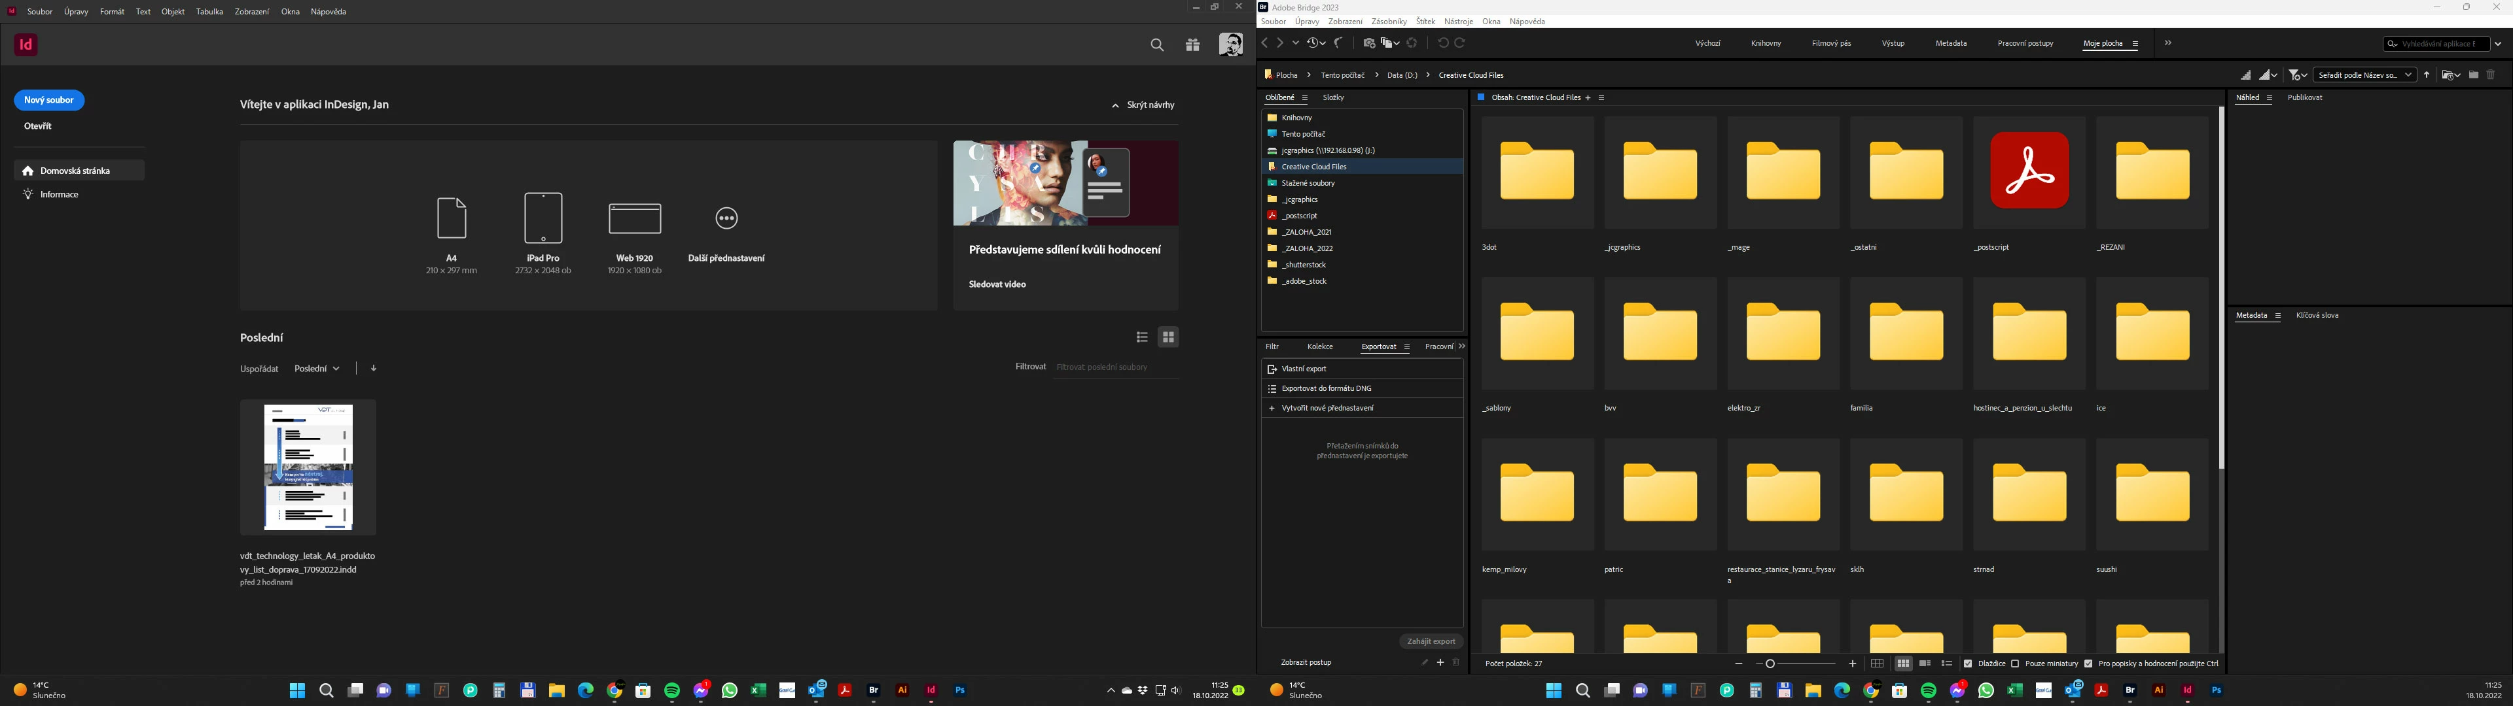Click the plus icon to add export preset
The height and width of the screenshot is (706, 2513).
[x=1440, y=663]
